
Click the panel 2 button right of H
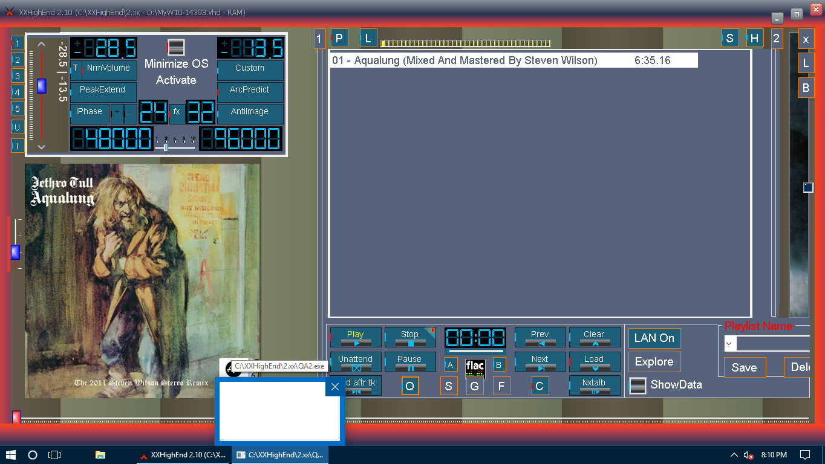(777, 39)
